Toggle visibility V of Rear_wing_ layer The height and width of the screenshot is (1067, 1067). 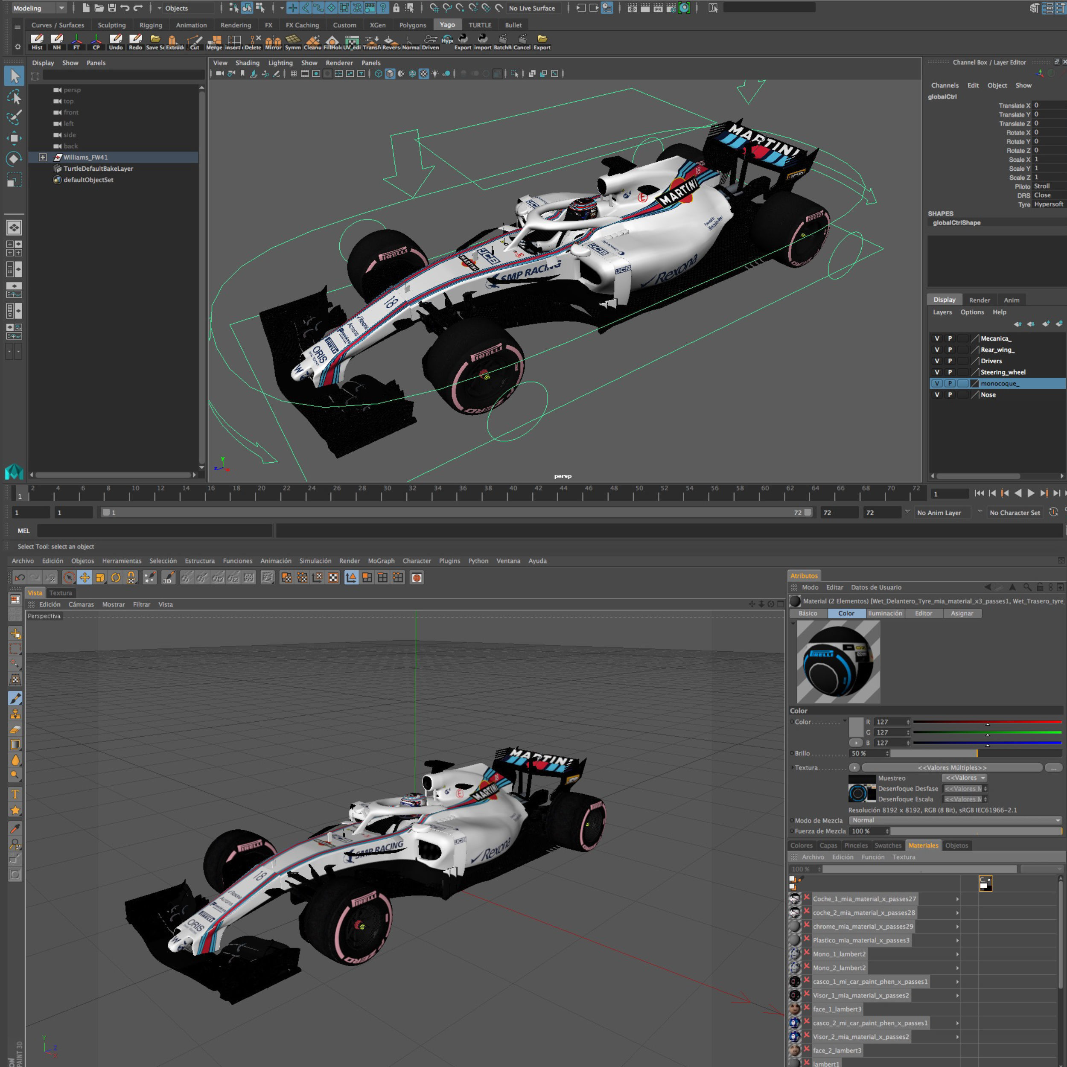point(937,350)
